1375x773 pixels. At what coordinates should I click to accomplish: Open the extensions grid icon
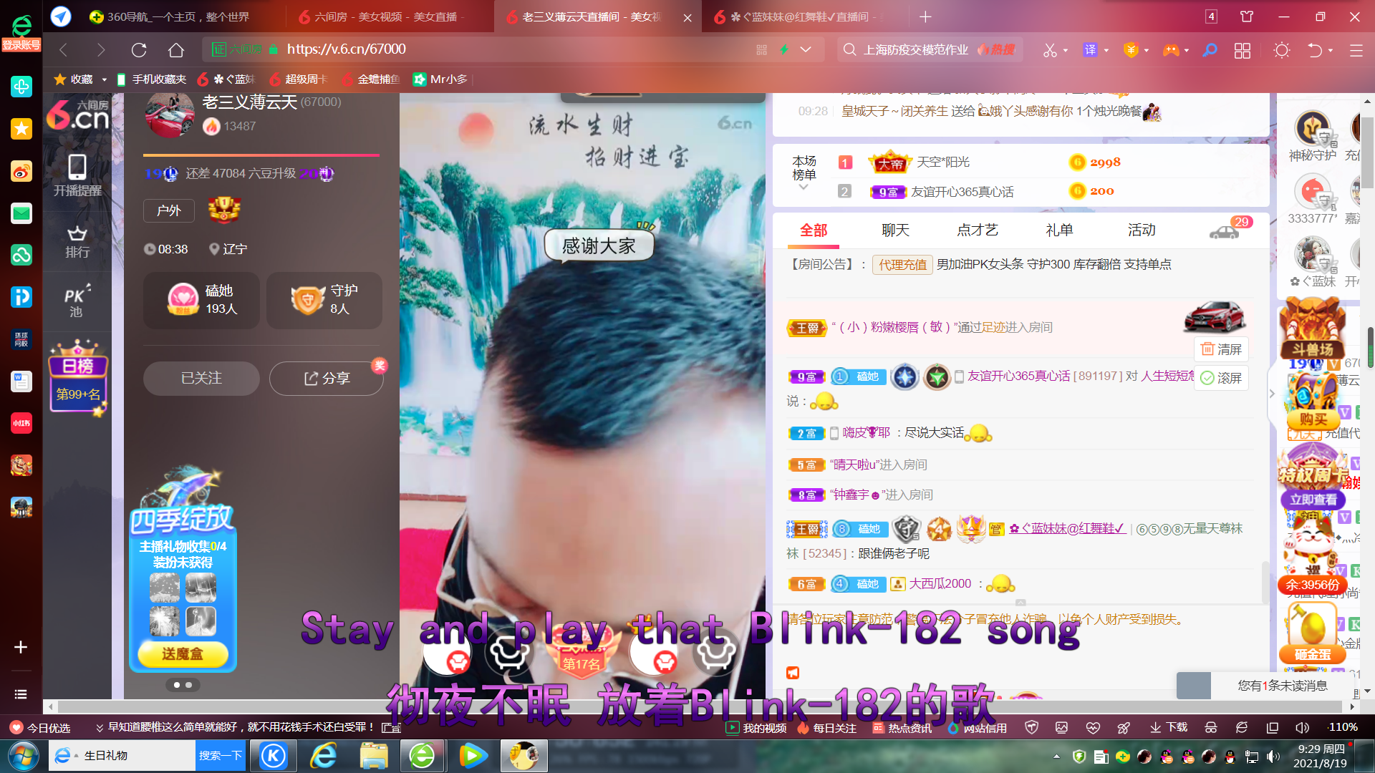click(x=1243, y=50)
